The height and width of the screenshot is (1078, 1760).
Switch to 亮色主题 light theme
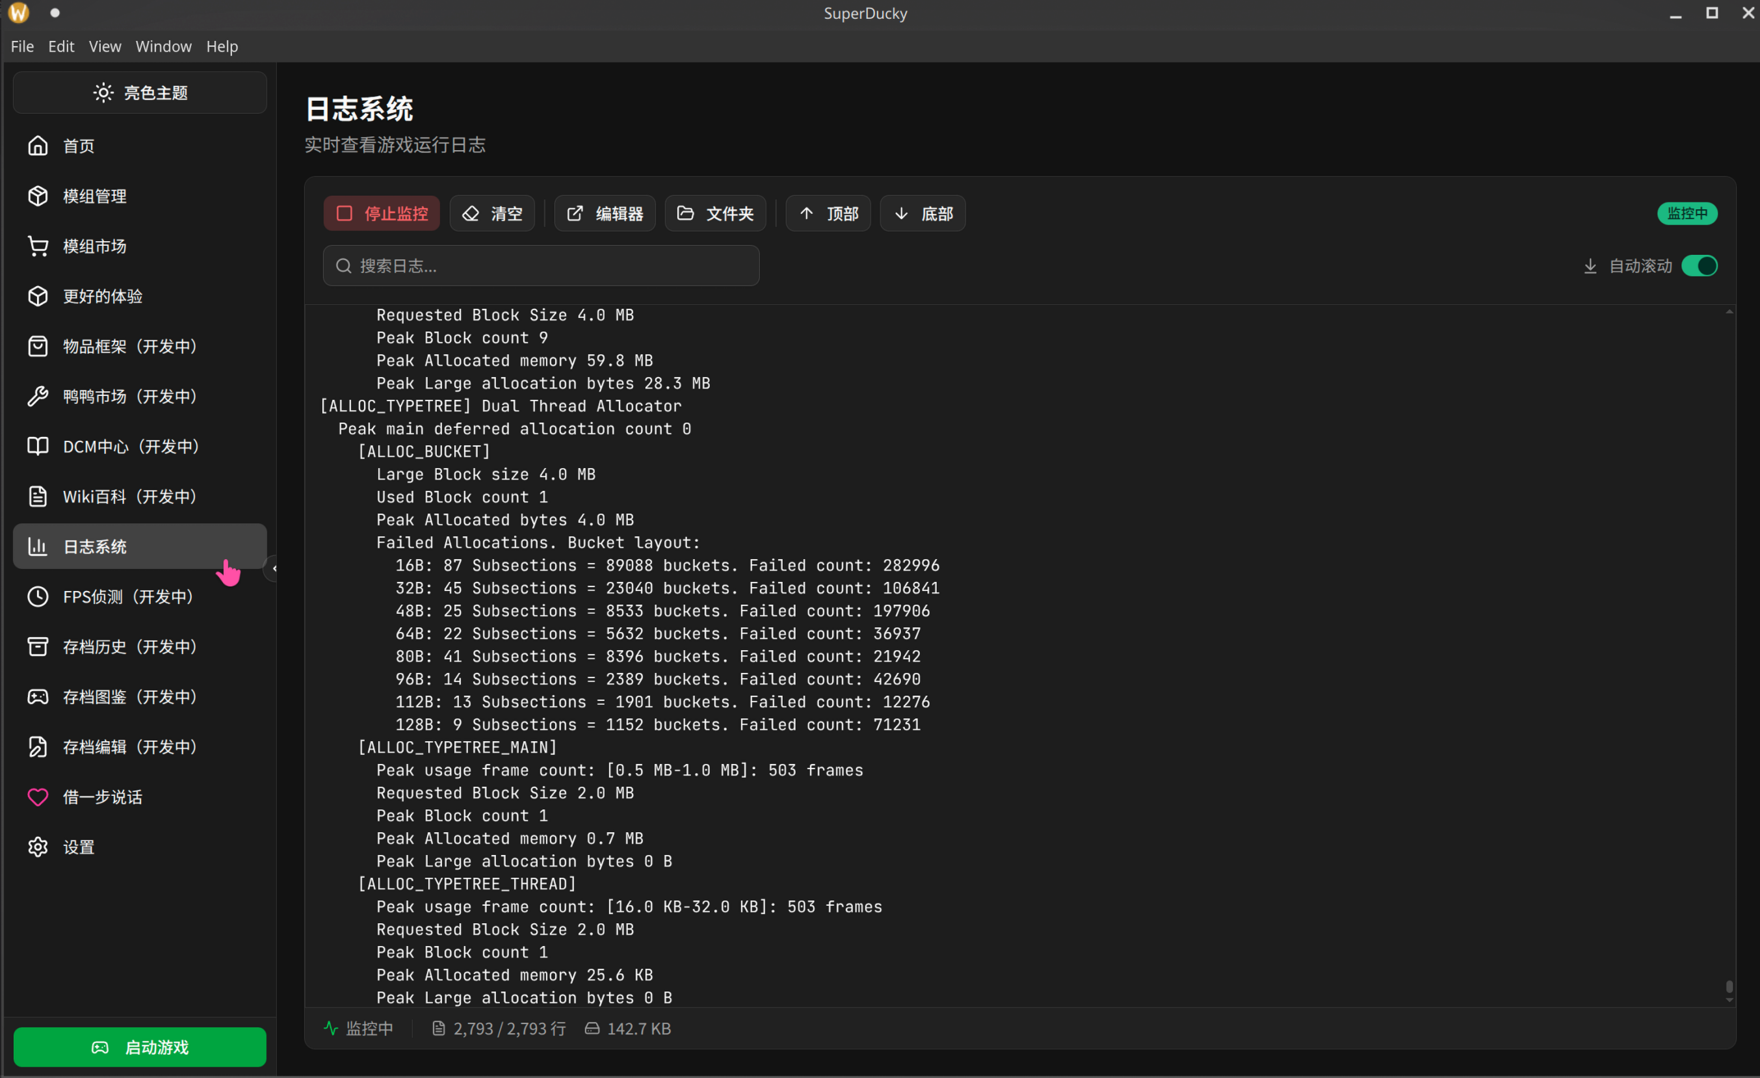(140, 93)
